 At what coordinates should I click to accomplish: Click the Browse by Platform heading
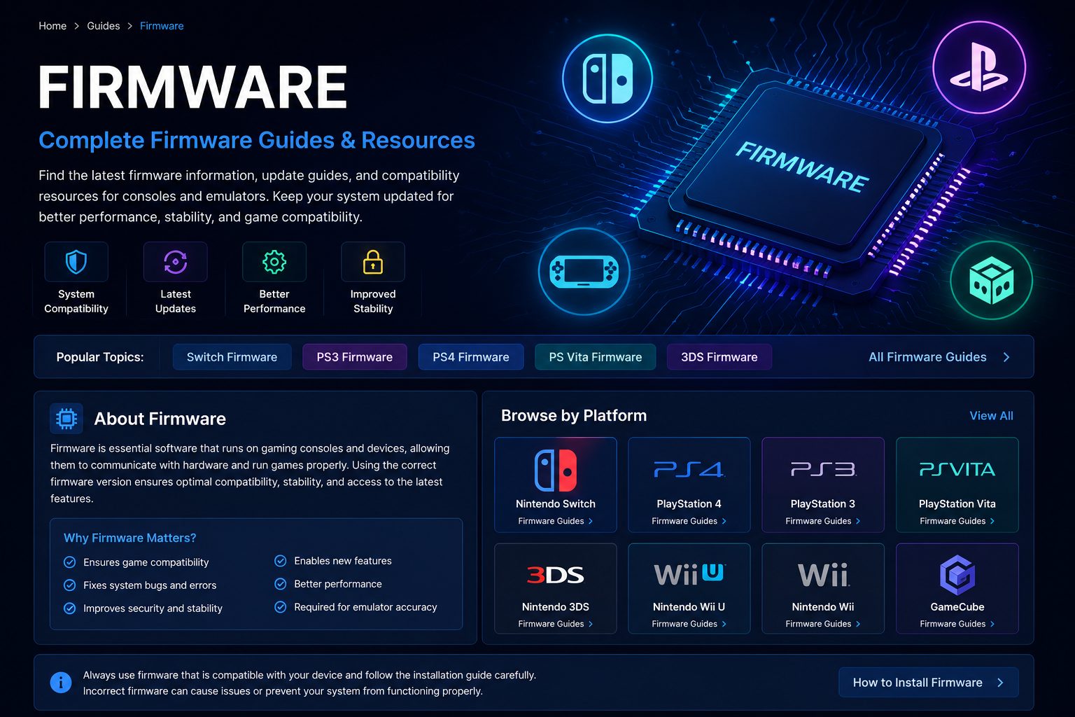(x=574, y=416)
